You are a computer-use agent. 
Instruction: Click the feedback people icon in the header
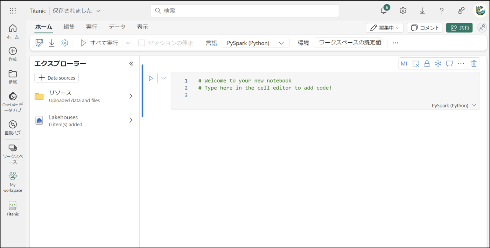coord(461,11)
